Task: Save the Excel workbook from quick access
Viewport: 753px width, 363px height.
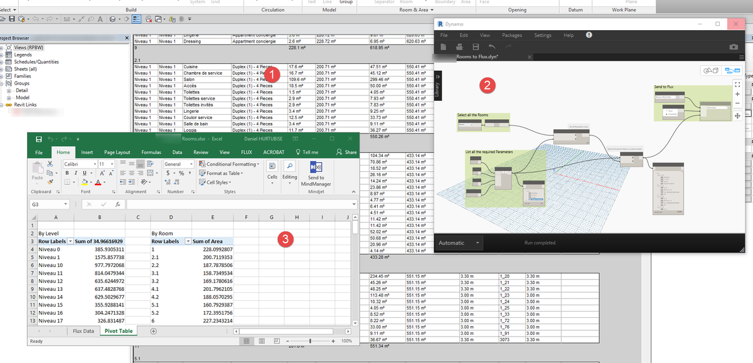Action: [x=39, y=139]
